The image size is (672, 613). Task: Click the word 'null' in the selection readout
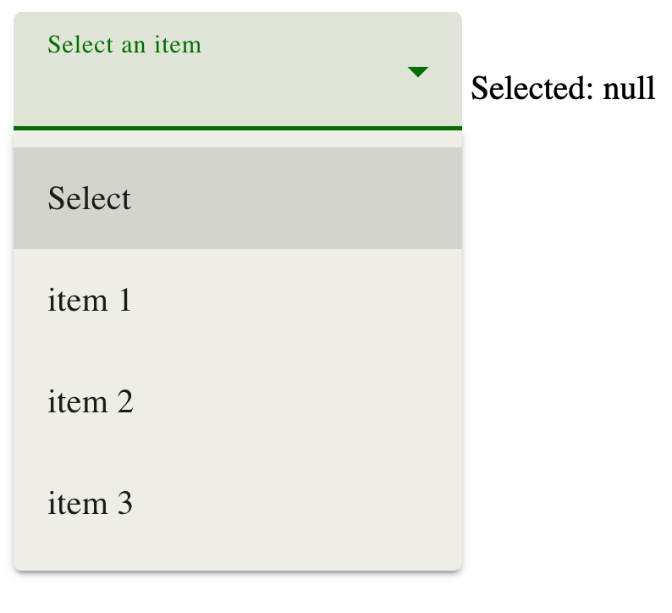coord(629,88)
